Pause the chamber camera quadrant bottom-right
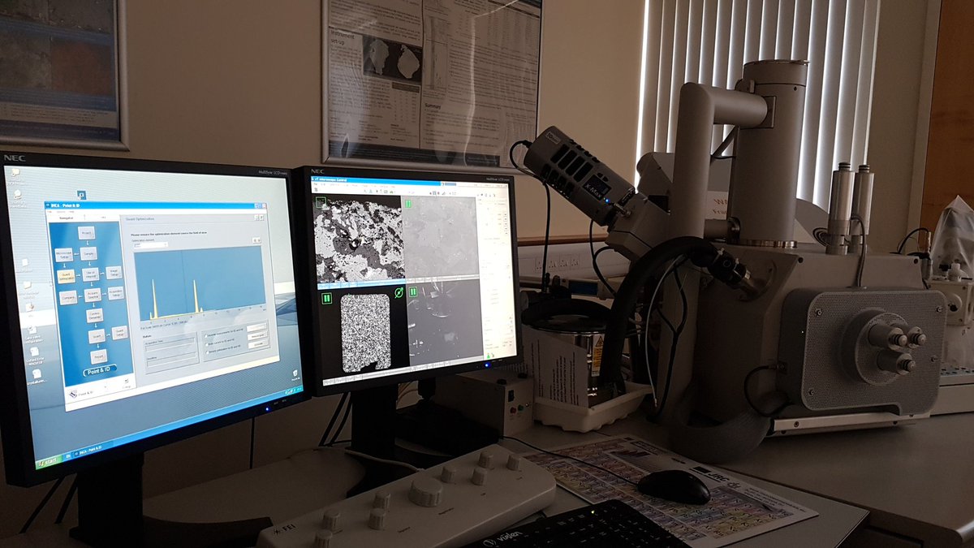974x548 pixels. 413,291
